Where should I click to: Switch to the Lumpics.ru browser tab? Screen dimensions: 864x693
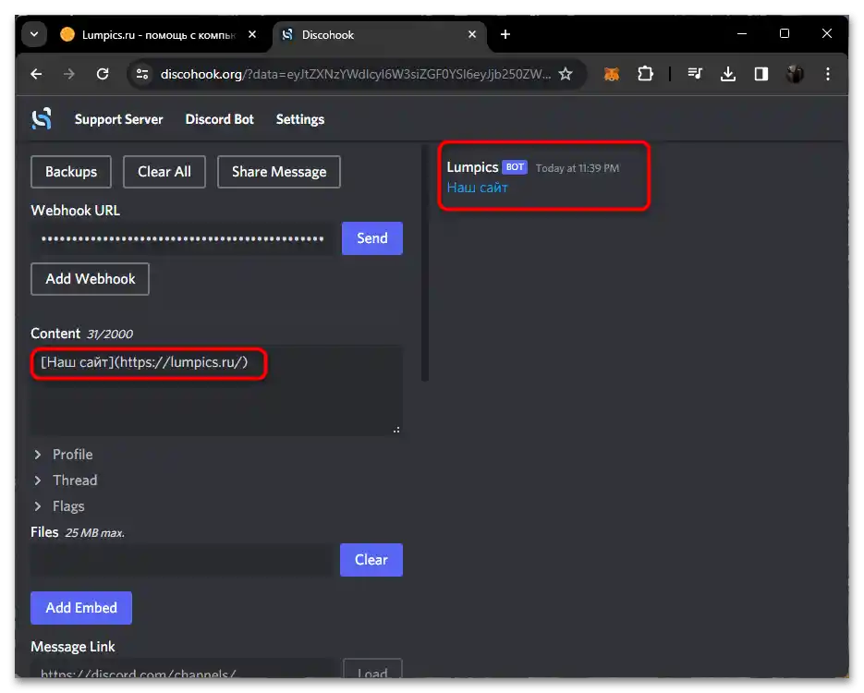click(x=159, y=35)
